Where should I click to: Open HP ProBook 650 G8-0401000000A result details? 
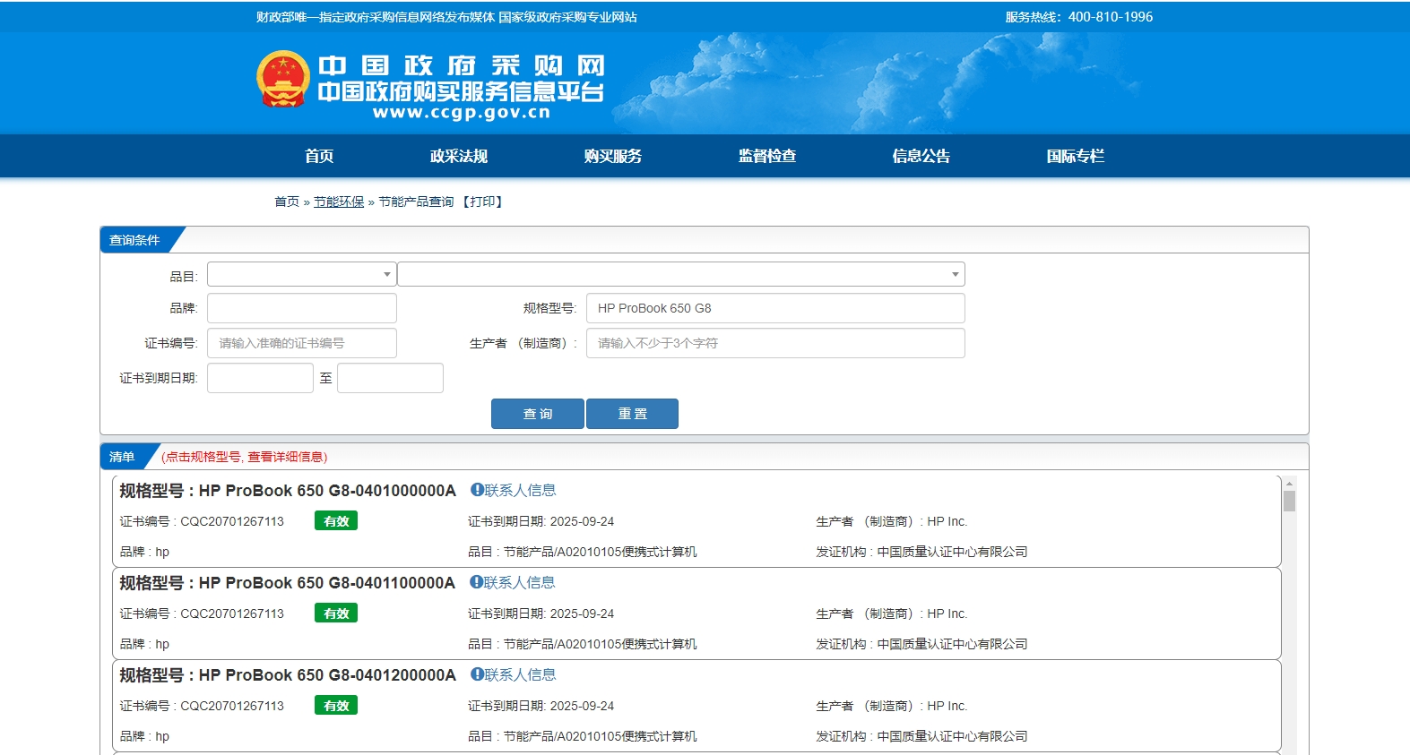click(x=327, y=491)
